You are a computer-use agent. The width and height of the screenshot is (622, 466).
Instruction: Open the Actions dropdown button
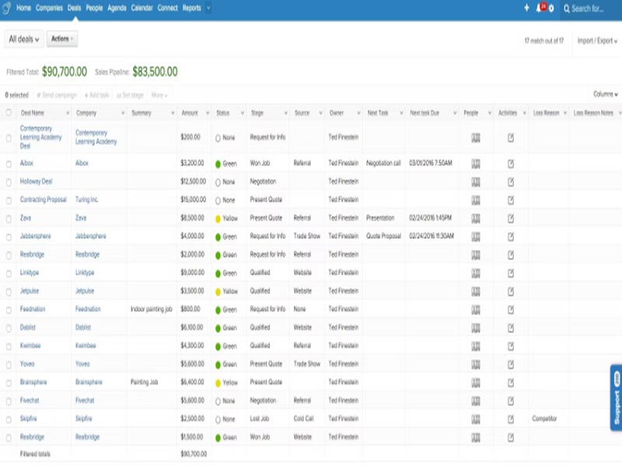(x=62, y=39)
